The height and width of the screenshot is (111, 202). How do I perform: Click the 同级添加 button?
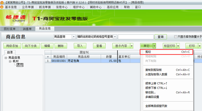click(12, 46)
